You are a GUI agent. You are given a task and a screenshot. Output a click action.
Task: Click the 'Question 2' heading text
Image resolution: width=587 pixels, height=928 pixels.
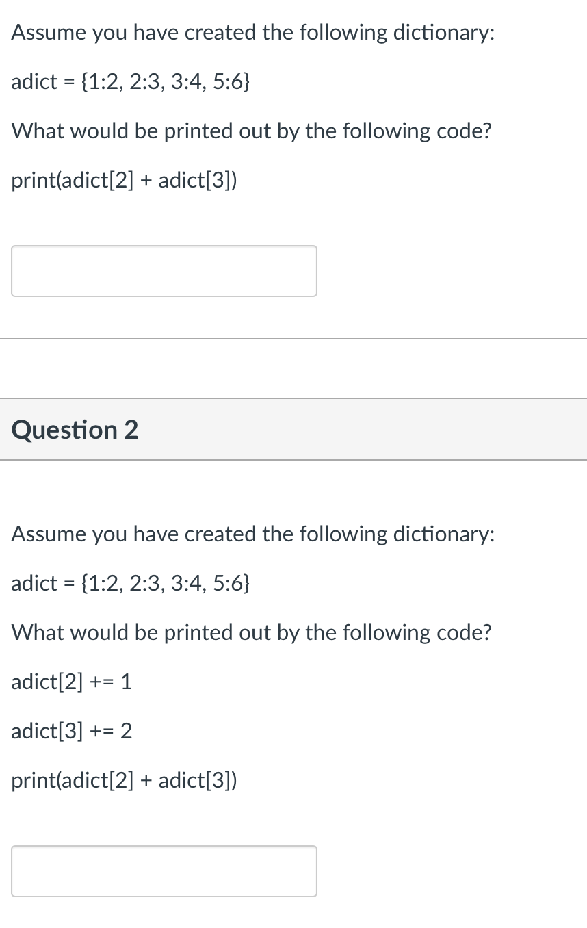[75, 430]
